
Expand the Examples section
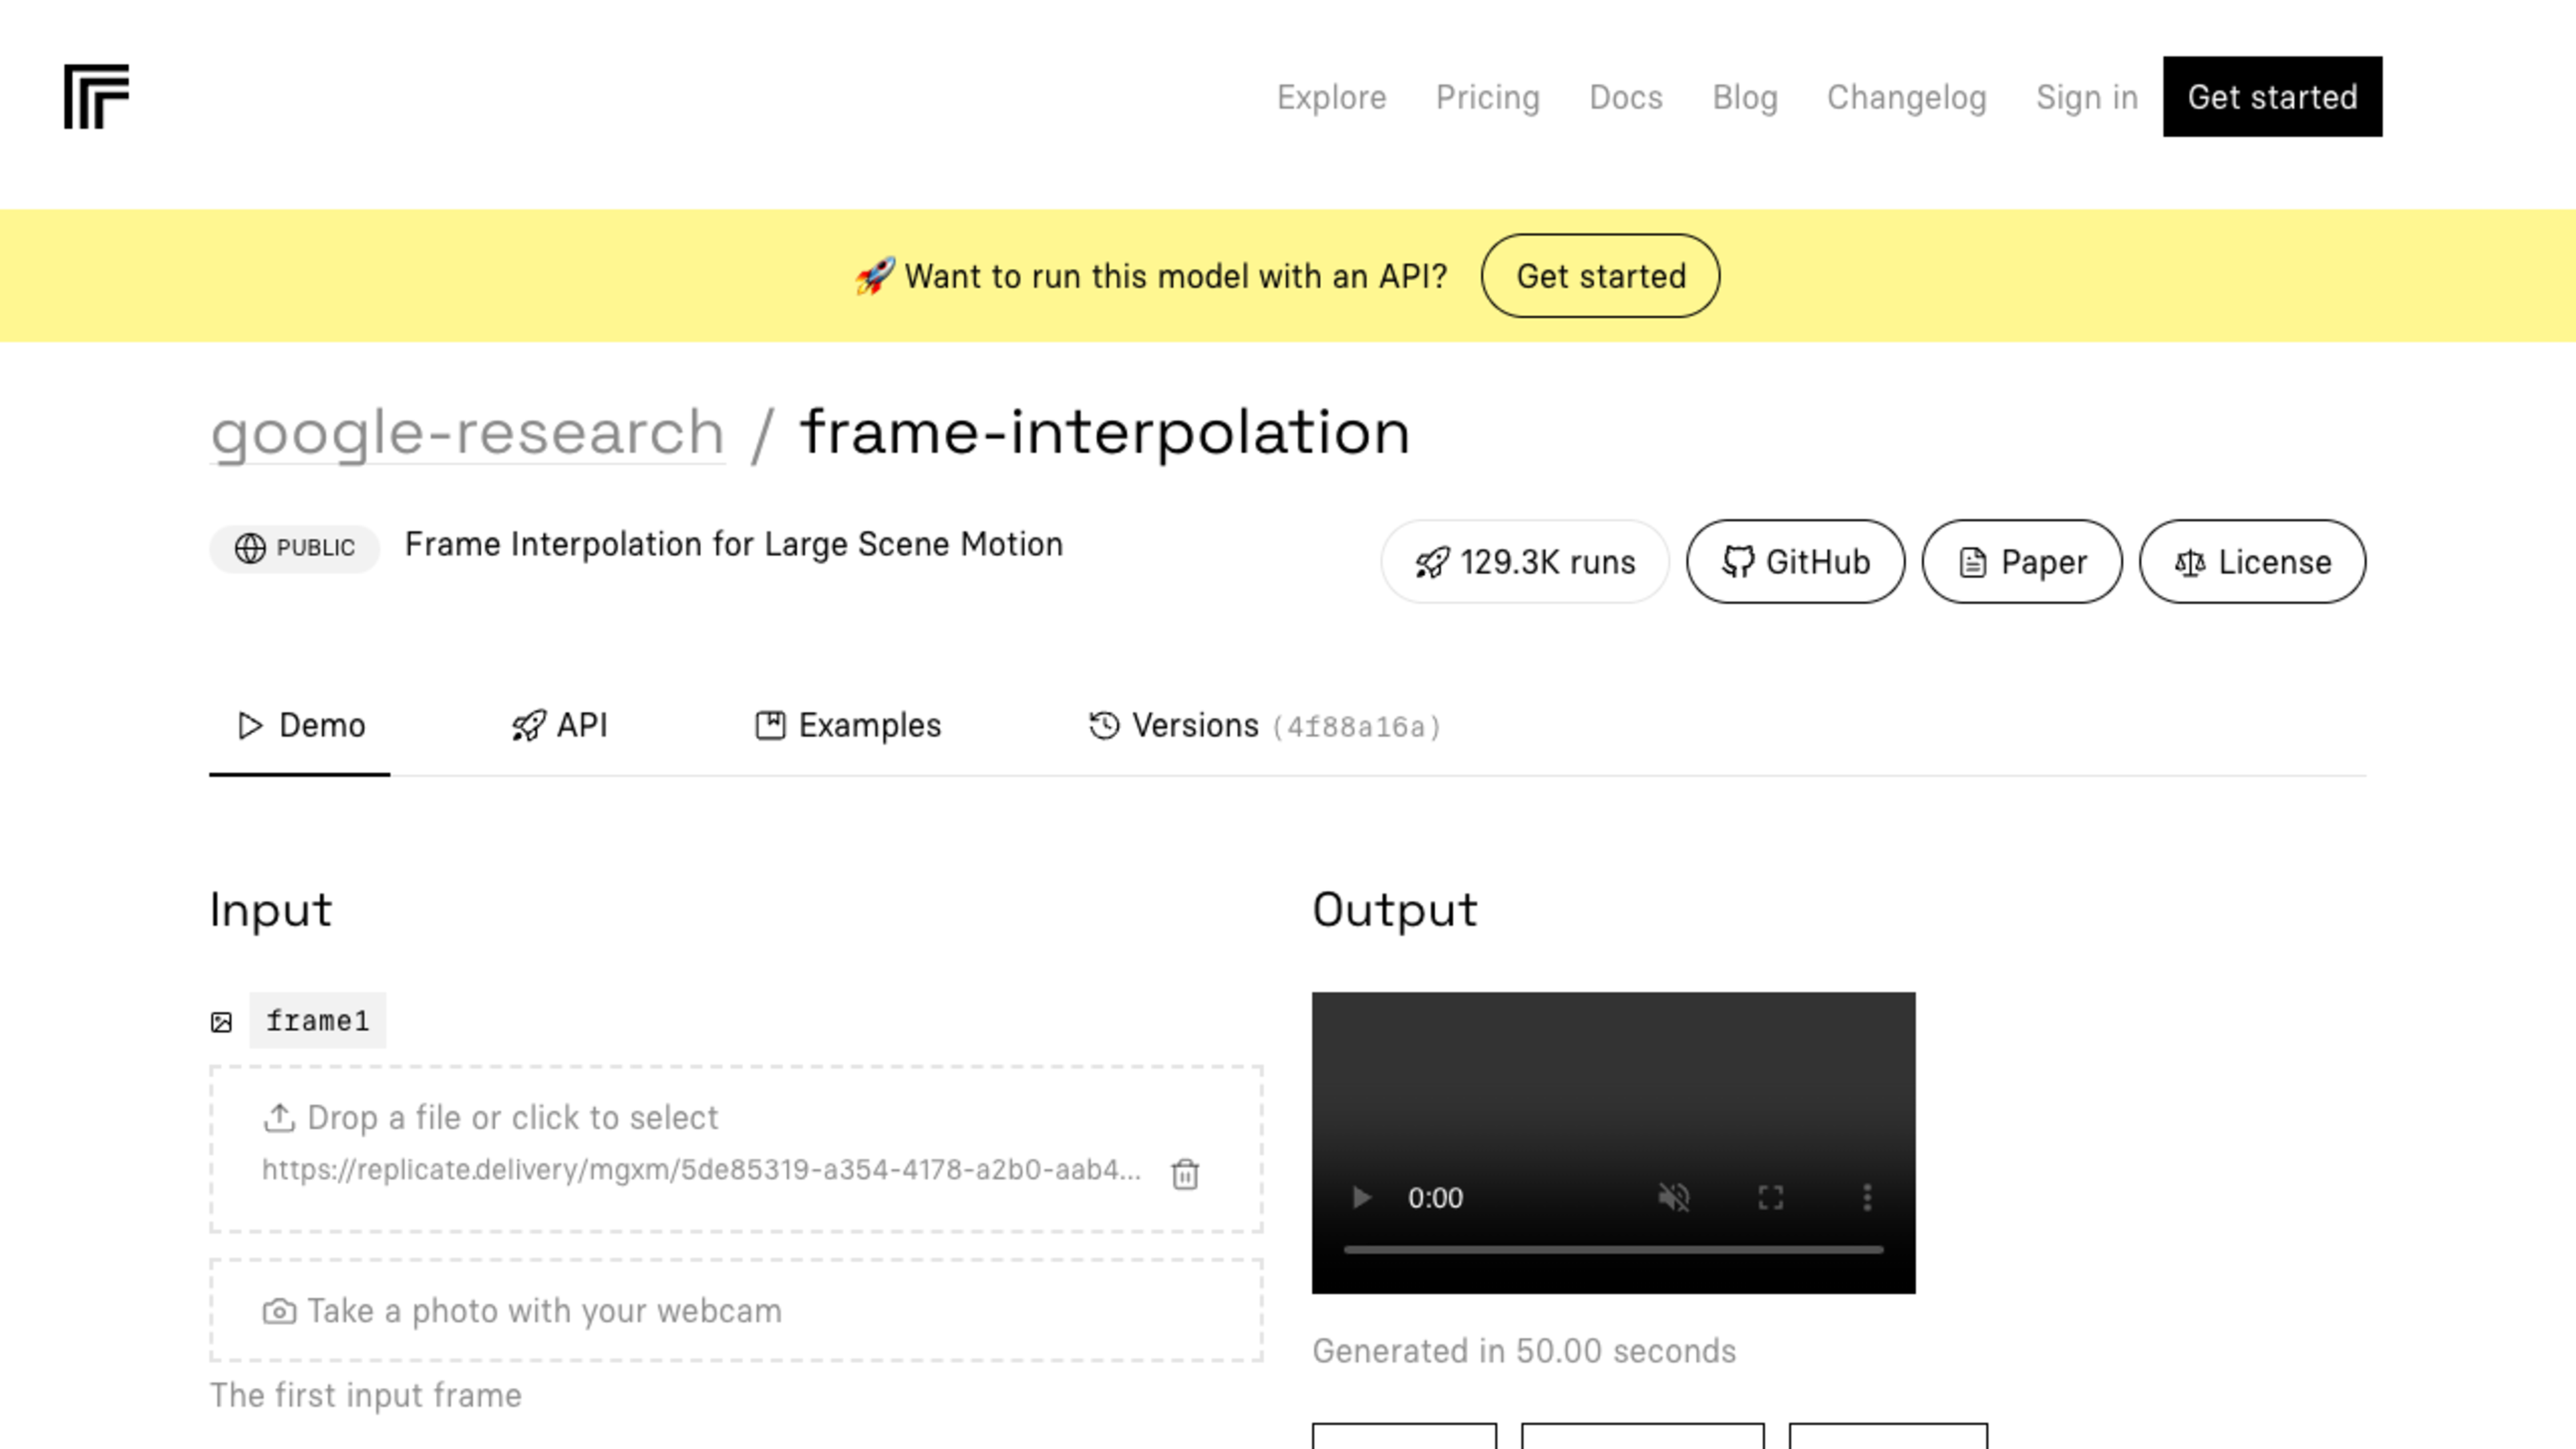coord(847,725)
